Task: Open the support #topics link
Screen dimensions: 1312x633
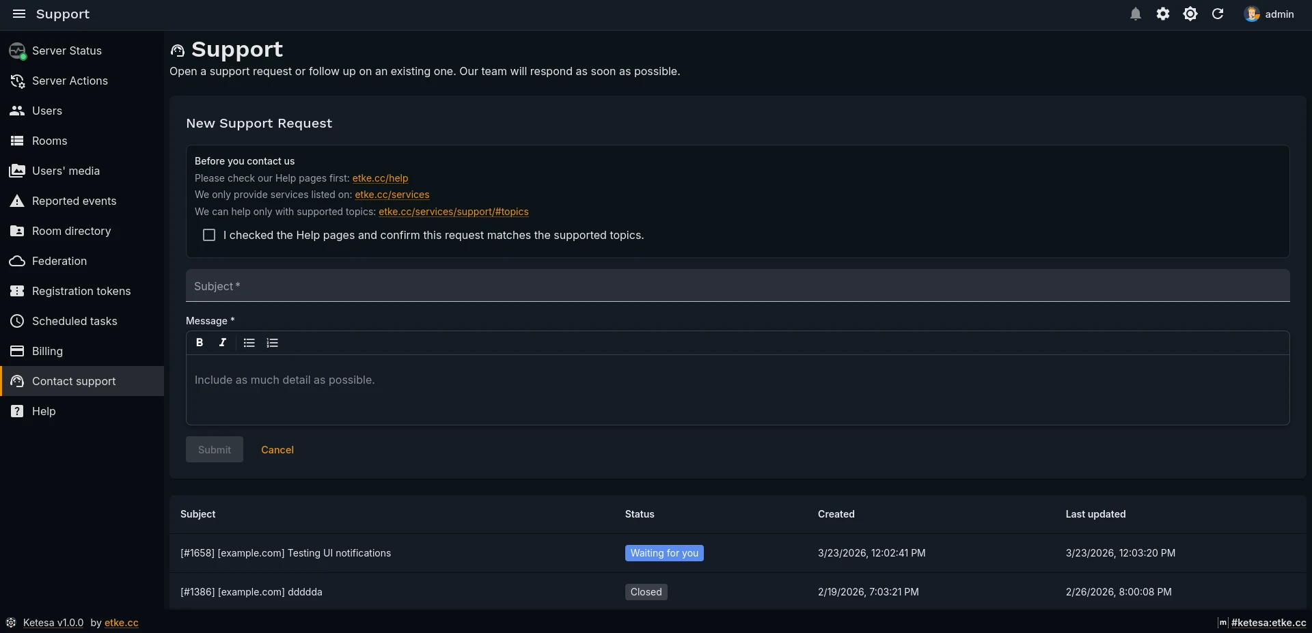Action: pyautogui.click(x=454, y=212)
